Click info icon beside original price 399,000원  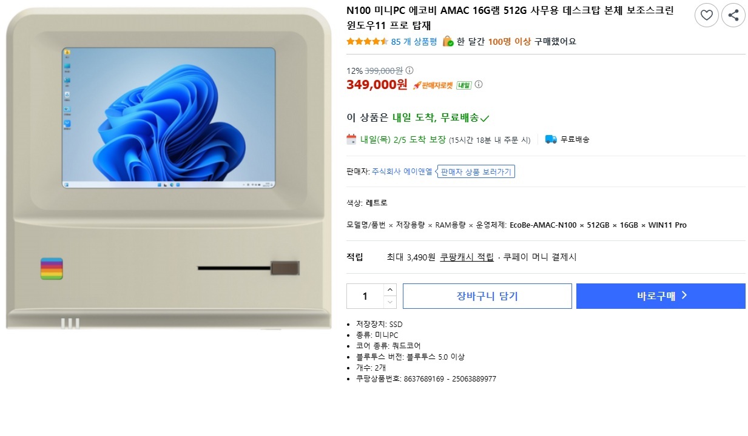tap(409, 70)
